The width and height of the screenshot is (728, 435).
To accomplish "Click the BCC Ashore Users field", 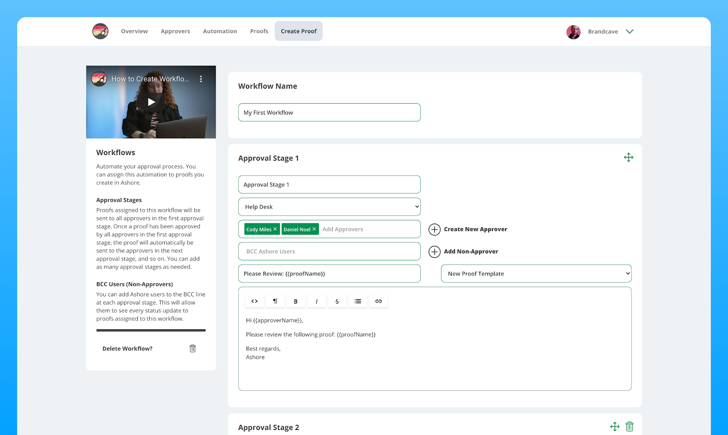I will pos(329,251).
